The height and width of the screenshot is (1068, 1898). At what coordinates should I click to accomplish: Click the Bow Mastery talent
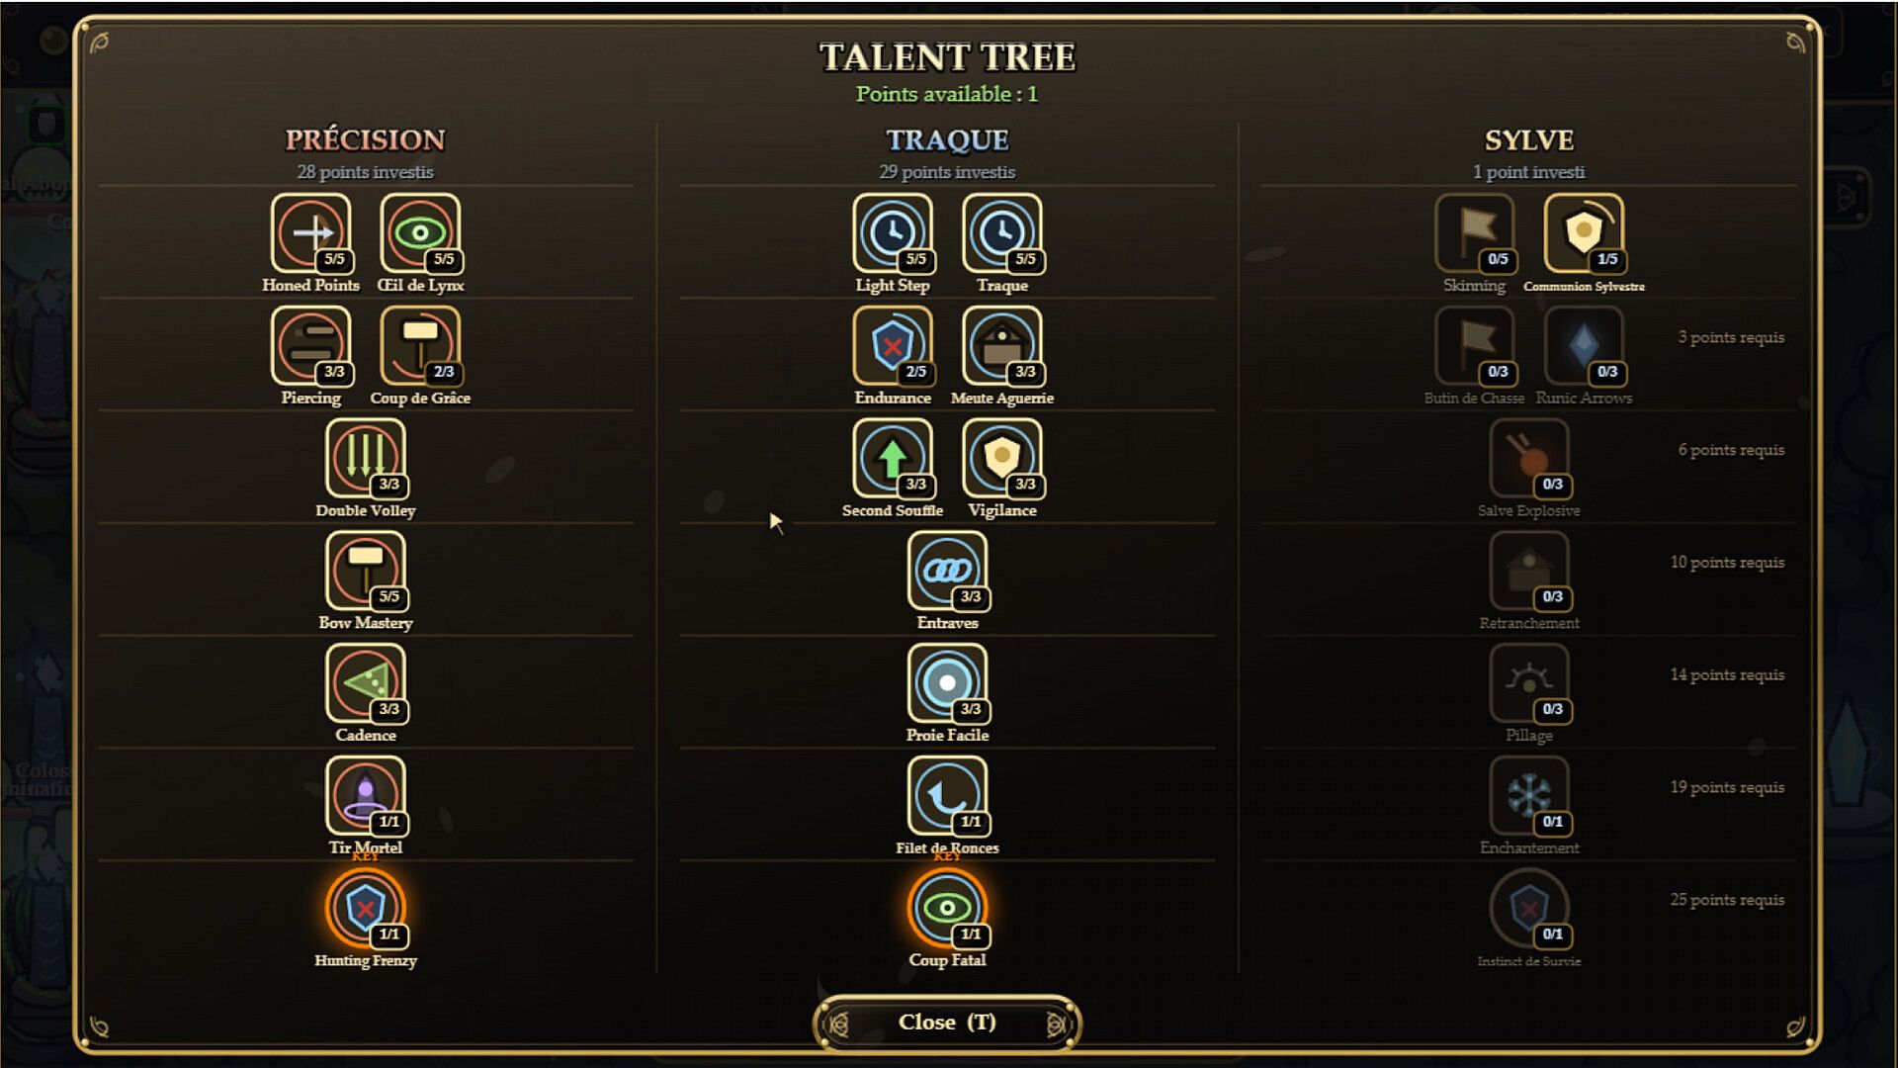click(x=366, y=571)
